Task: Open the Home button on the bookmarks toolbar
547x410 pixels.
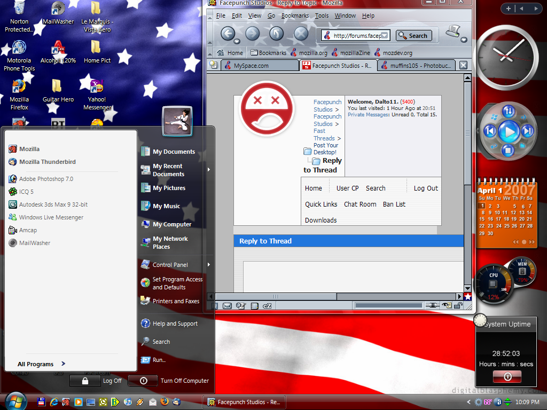Action: 230,53
